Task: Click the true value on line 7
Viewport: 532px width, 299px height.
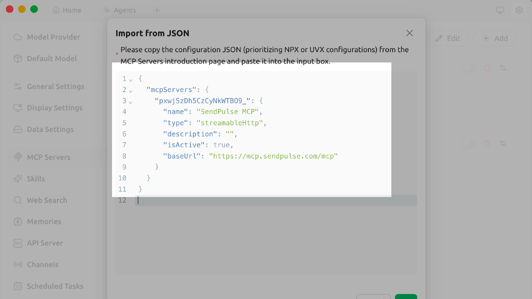Action: point(221,145)
